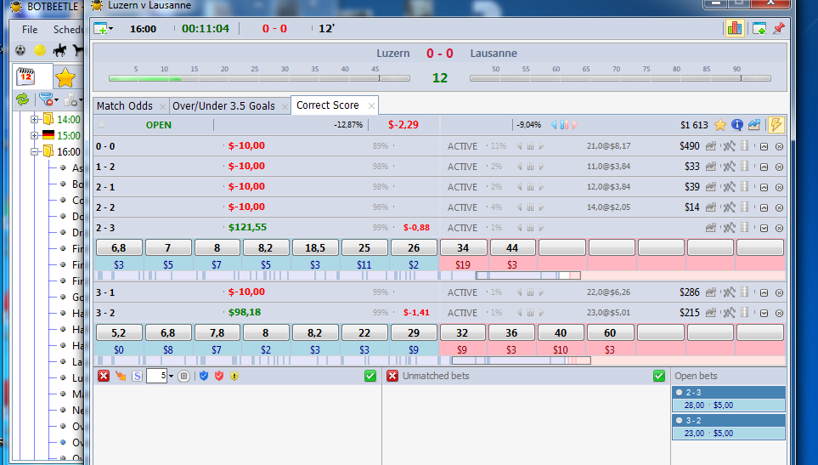Select the horse rider sport icon
Screen dimensions: 818x465
tap(59, 51)
